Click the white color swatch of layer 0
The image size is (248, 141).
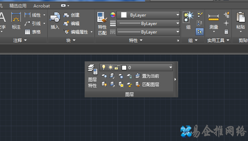coord(124,67)
